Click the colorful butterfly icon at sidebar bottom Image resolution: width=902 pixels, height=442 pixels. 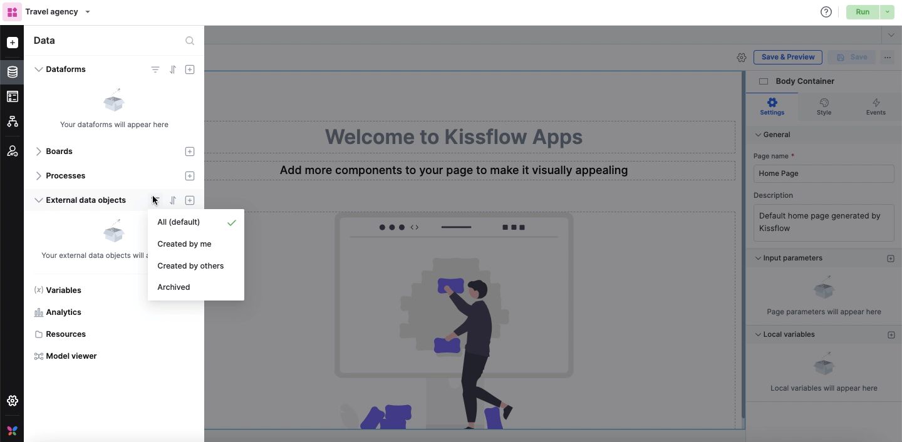12,431
